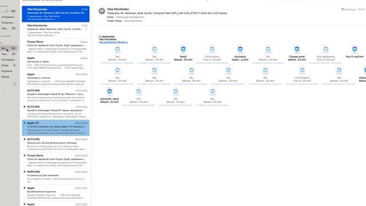
Task: Click the circled more icon below Архив
Action: tap(14, 84)
